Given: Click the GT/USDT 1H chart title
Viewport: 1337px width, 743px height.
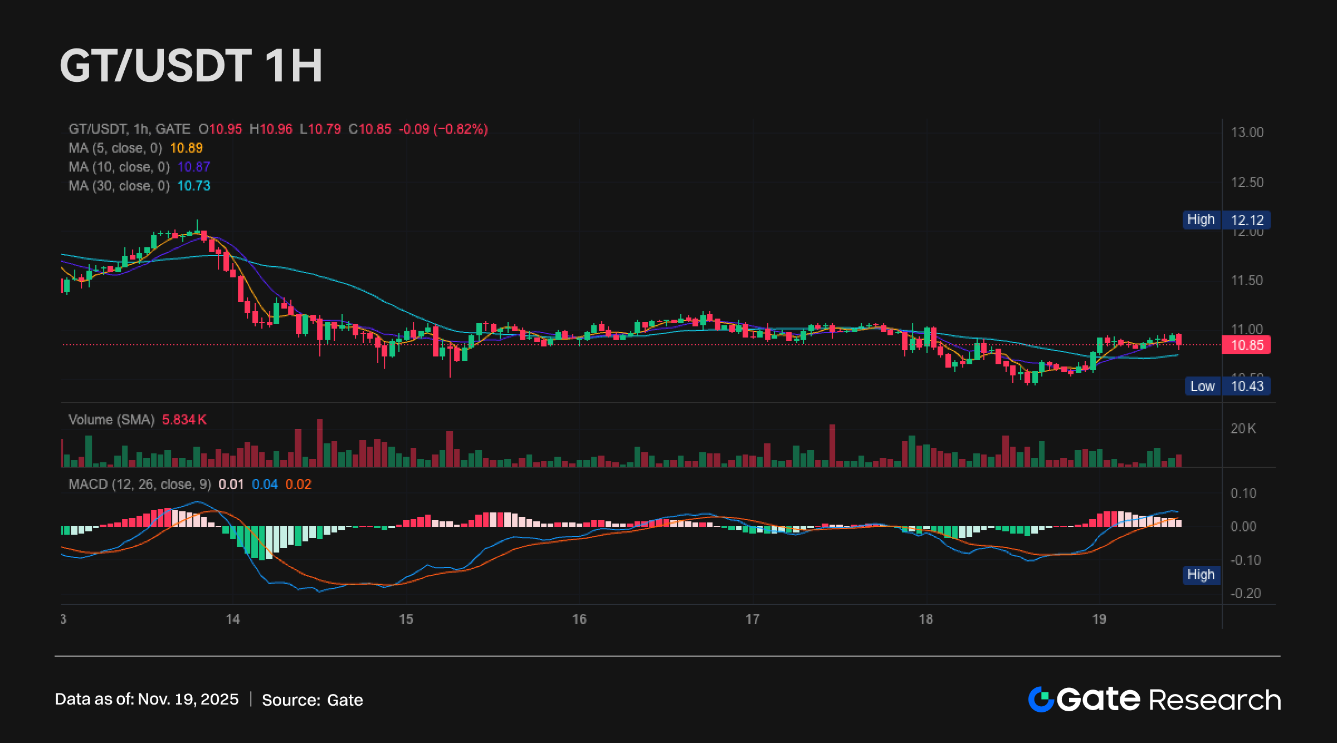Looking at the screenshot, I should point(191,66).
